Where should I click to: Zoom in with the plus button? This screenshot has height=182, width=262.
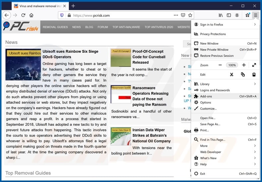(x=244, y=65)
